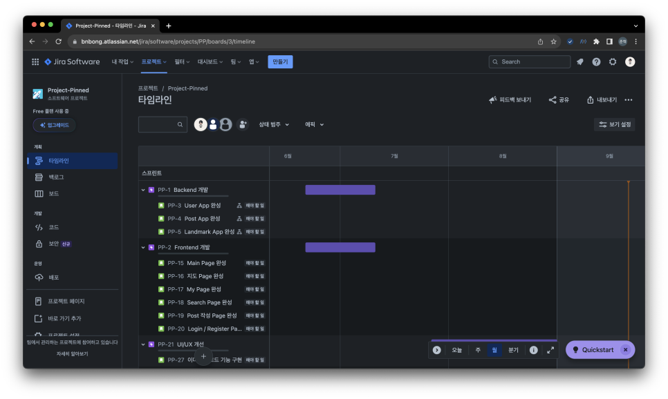This screenshot has height=399, width=668.
Task: Switch timeline scale to Weeks
Action: pyautogui.click(x=478, y=350)
